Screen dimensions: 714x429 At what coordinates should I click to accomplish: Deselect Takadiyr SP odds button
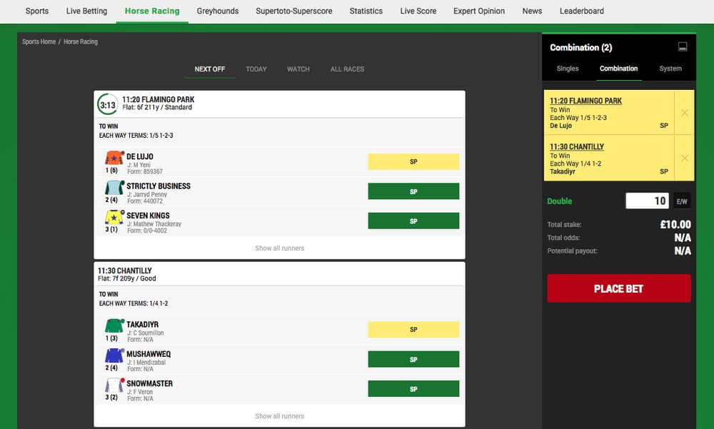(x=413, y=330)
